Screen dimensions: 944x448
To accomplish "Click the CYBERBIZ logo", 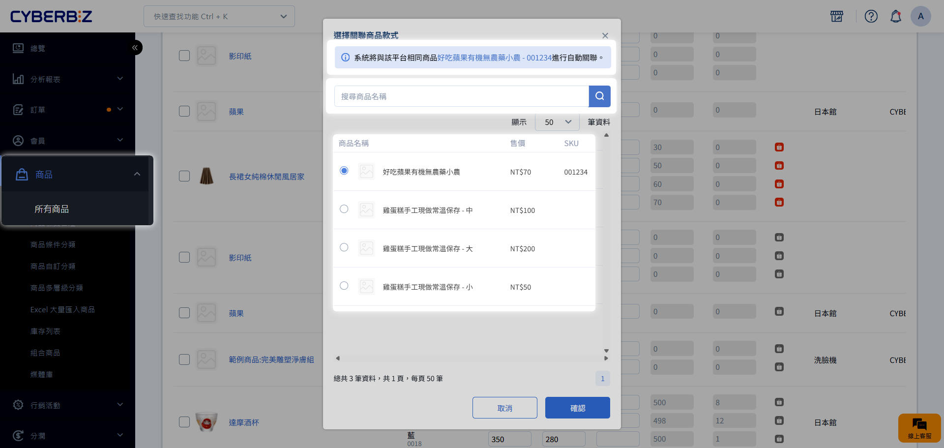I will [x=51, y=16].
